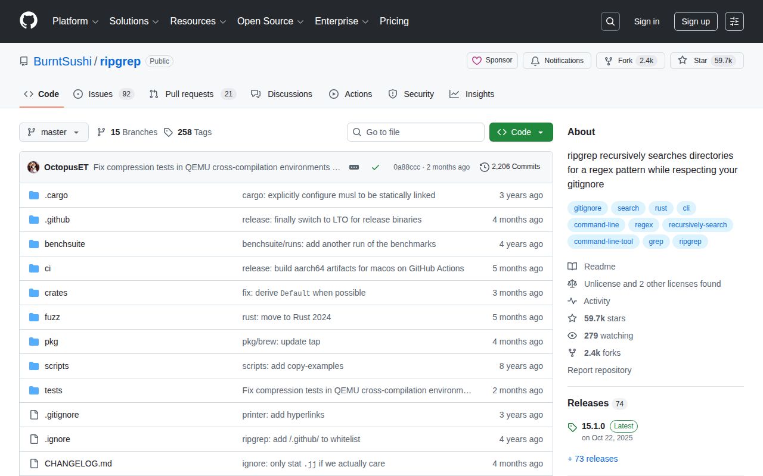
Task: Open the Readme book icon in About section
Action: pos(572,267)
